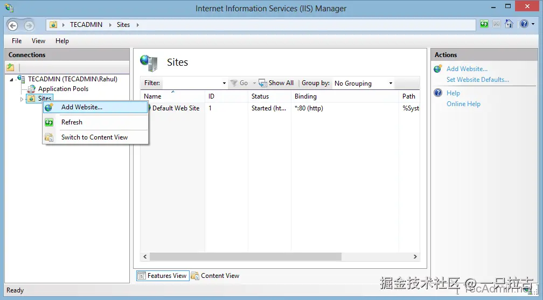Click TECADMIN in the address breadcrumb
The image size is (543, 300).
[x=86, y=25]
